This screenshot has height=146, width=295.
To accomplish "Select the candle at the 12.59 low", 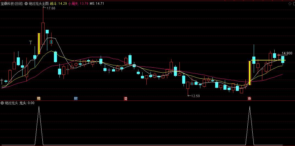I will (188, 85).
